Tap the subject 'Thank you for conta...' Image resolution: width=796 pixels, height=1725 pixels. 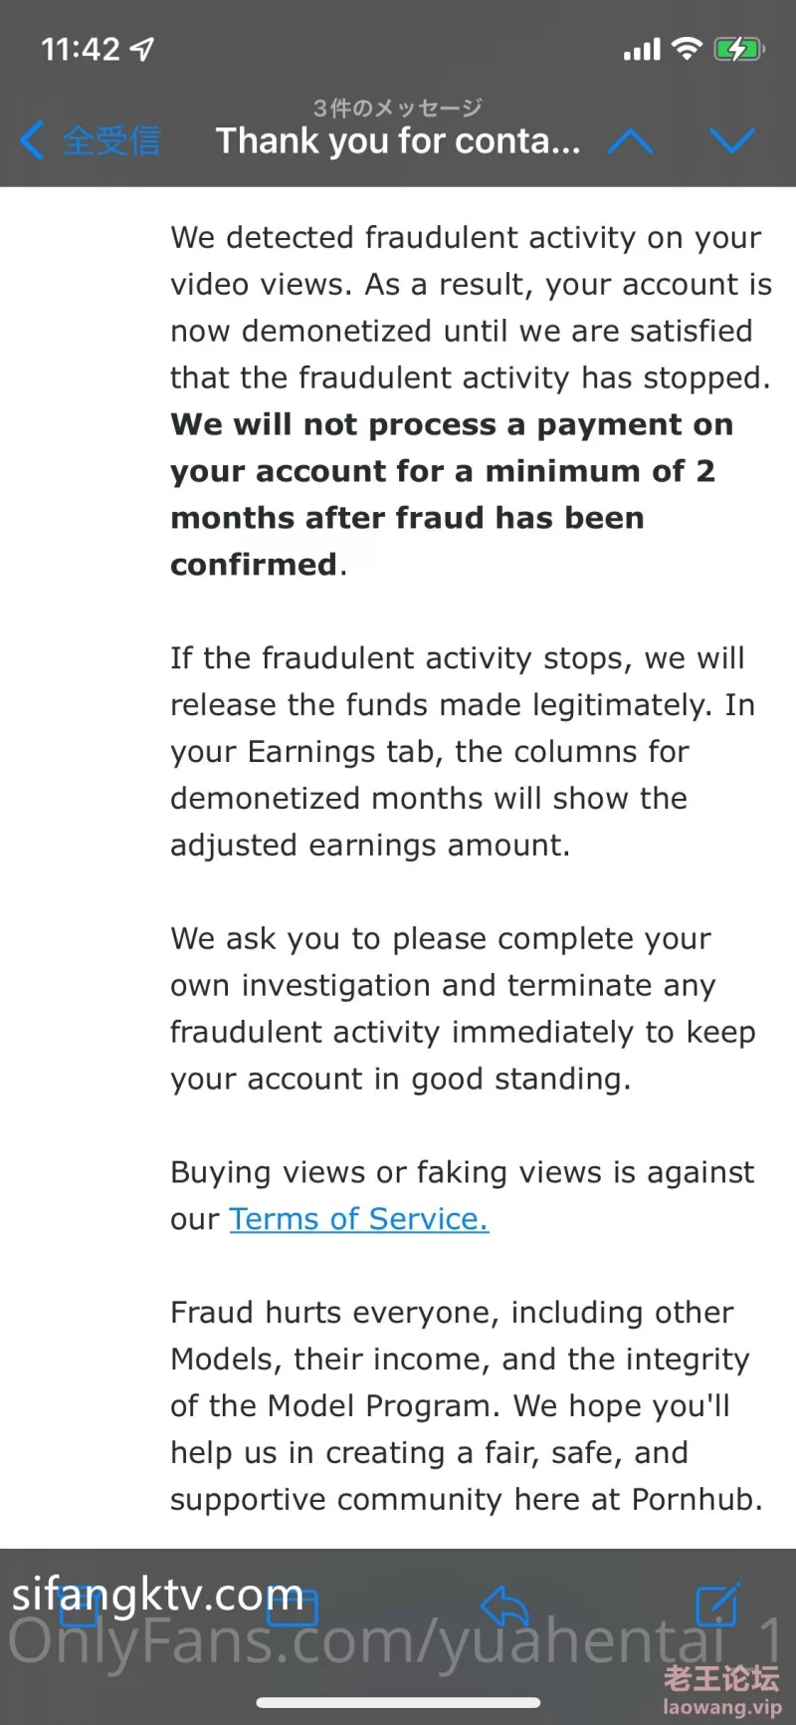[398, 141]
